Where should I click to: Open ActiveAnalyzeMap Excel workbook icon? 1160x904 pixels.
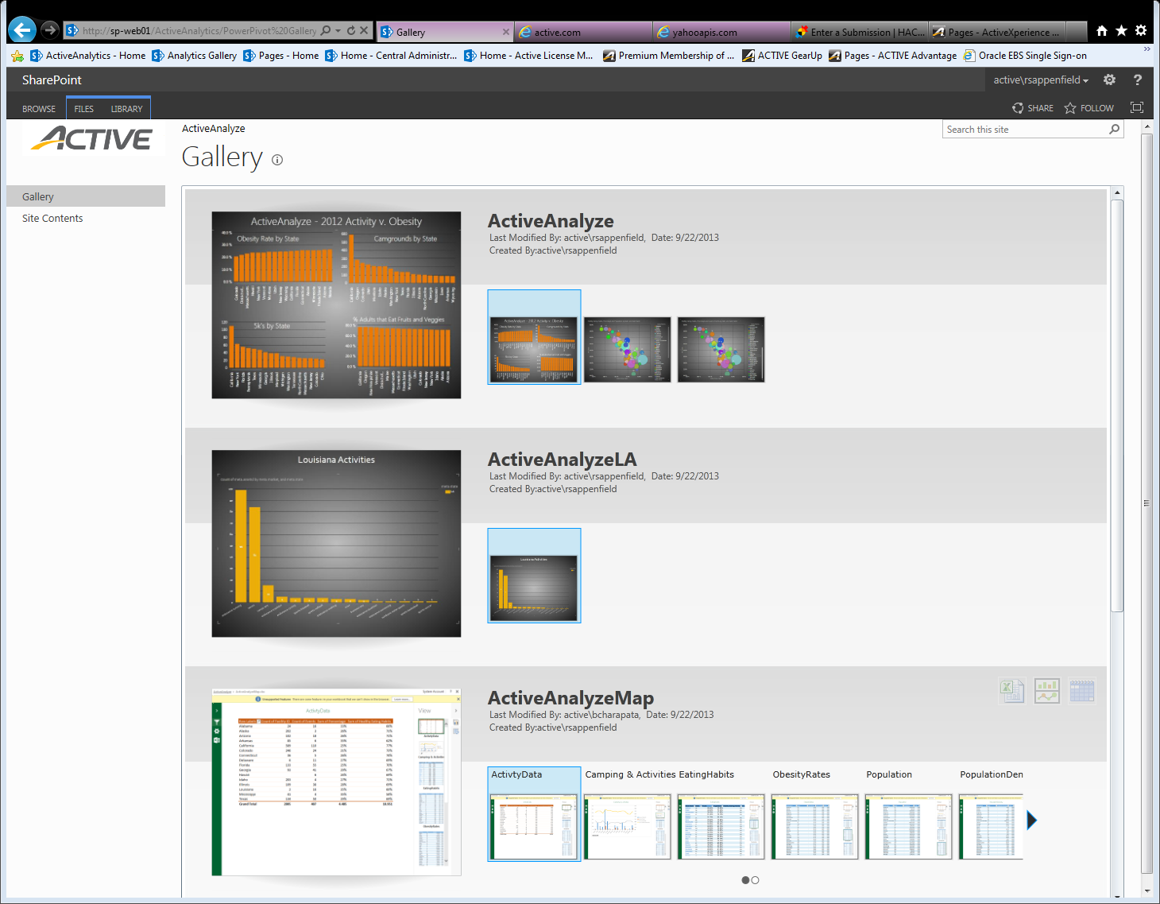pos(1012,691)
